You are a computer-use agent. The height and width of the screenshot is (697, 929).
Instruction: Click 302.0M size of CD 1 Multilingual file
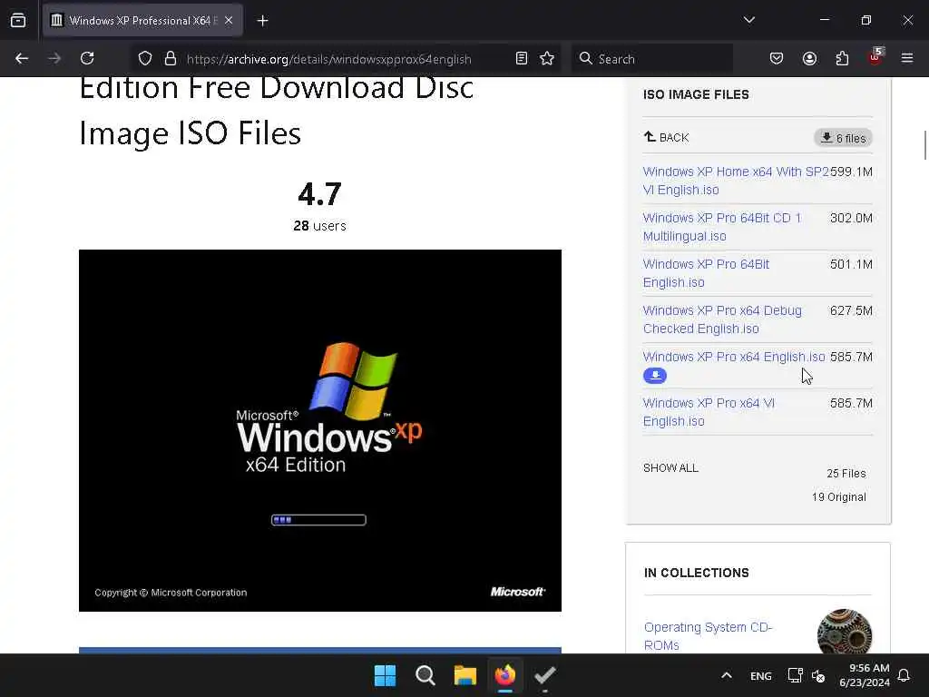(851, 218)
